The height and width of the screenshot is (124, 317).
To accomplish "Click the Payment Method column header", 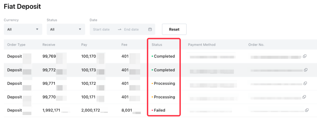I will pos(202,45).
